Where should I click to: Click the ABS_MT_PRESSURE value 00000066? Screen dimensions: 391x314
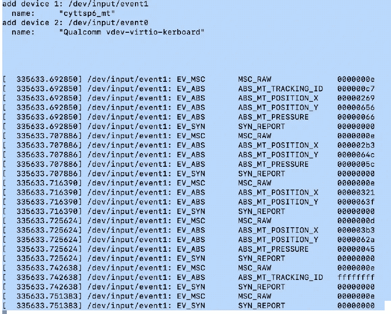[356, 117]
